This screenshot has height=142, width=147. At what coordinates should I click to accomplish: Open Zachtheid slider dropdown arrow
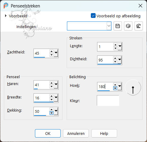pos(56,53)
